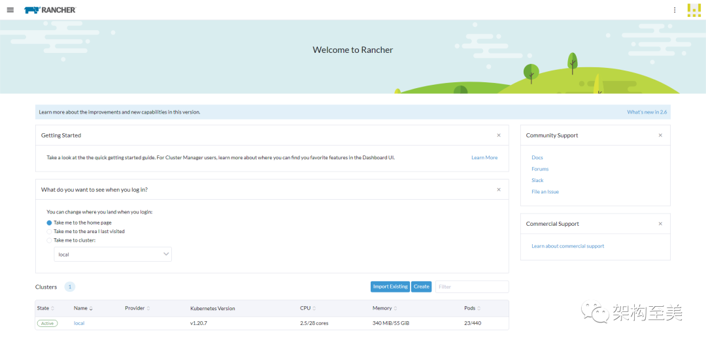The width and height of the screenshot is (706, 344).
Task: Close the Commercial Support panel
Action: click(x=660, y=223)
